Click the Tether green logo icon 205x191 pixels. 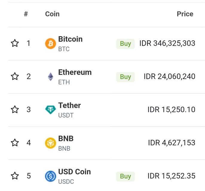click(x=51, y=110)
